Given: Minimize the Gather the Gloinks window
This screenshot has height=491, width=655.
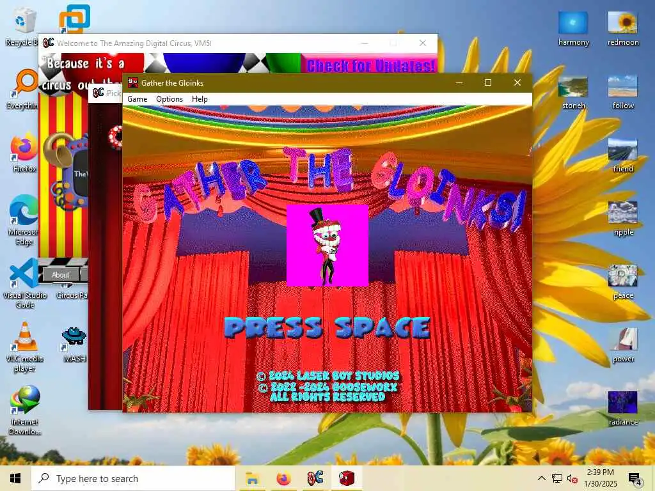Looking at the screenshot, I should click(459, 82).
